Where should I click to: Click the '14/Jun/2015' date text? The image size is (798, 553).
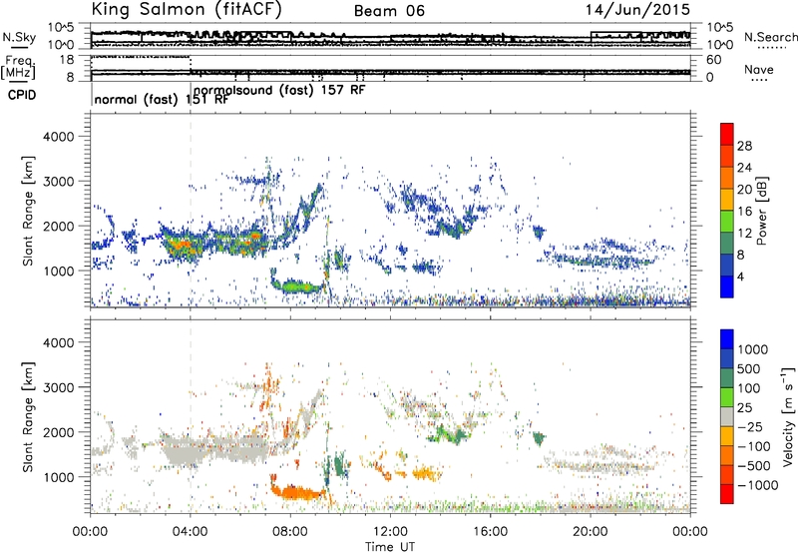(x=637, y=10)
